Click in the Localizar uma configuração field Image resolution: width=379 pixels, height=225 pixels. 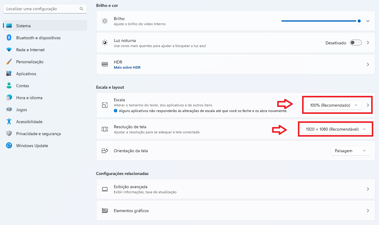tap(45, 9)
